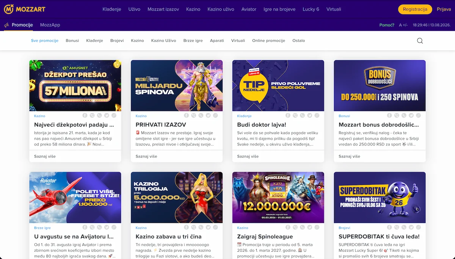Click Saznaj više under Najveći džekpotovi
Image resolution: width=455 pixels, height=259 pixels.
click(45, 156)
